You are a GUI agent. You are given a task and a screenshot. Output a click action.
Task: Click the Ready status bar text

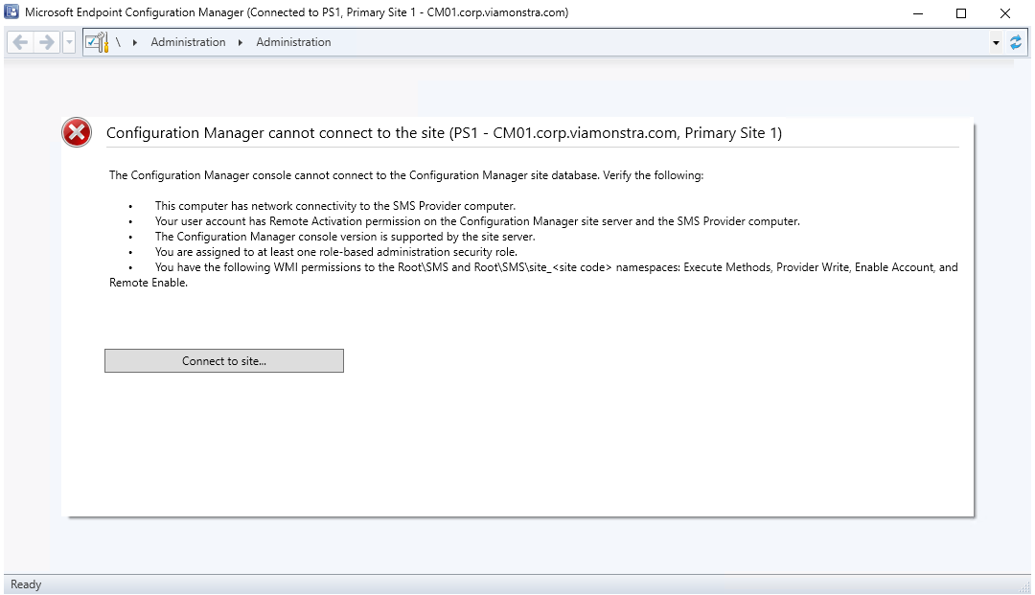tap(26, 584)
